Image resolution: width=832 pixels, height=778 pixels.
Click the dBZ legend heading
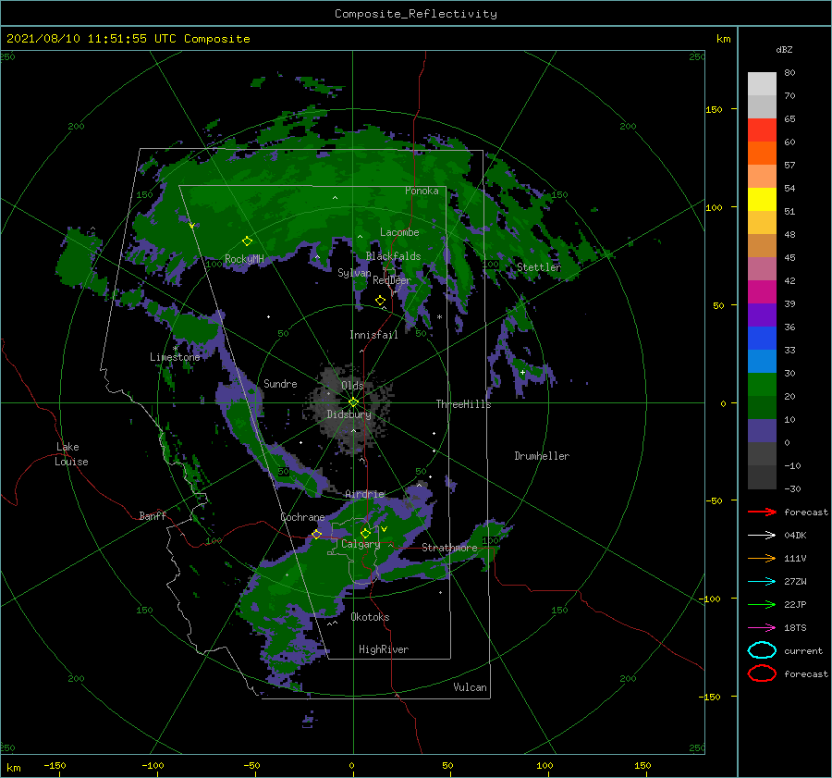[784, 49]
